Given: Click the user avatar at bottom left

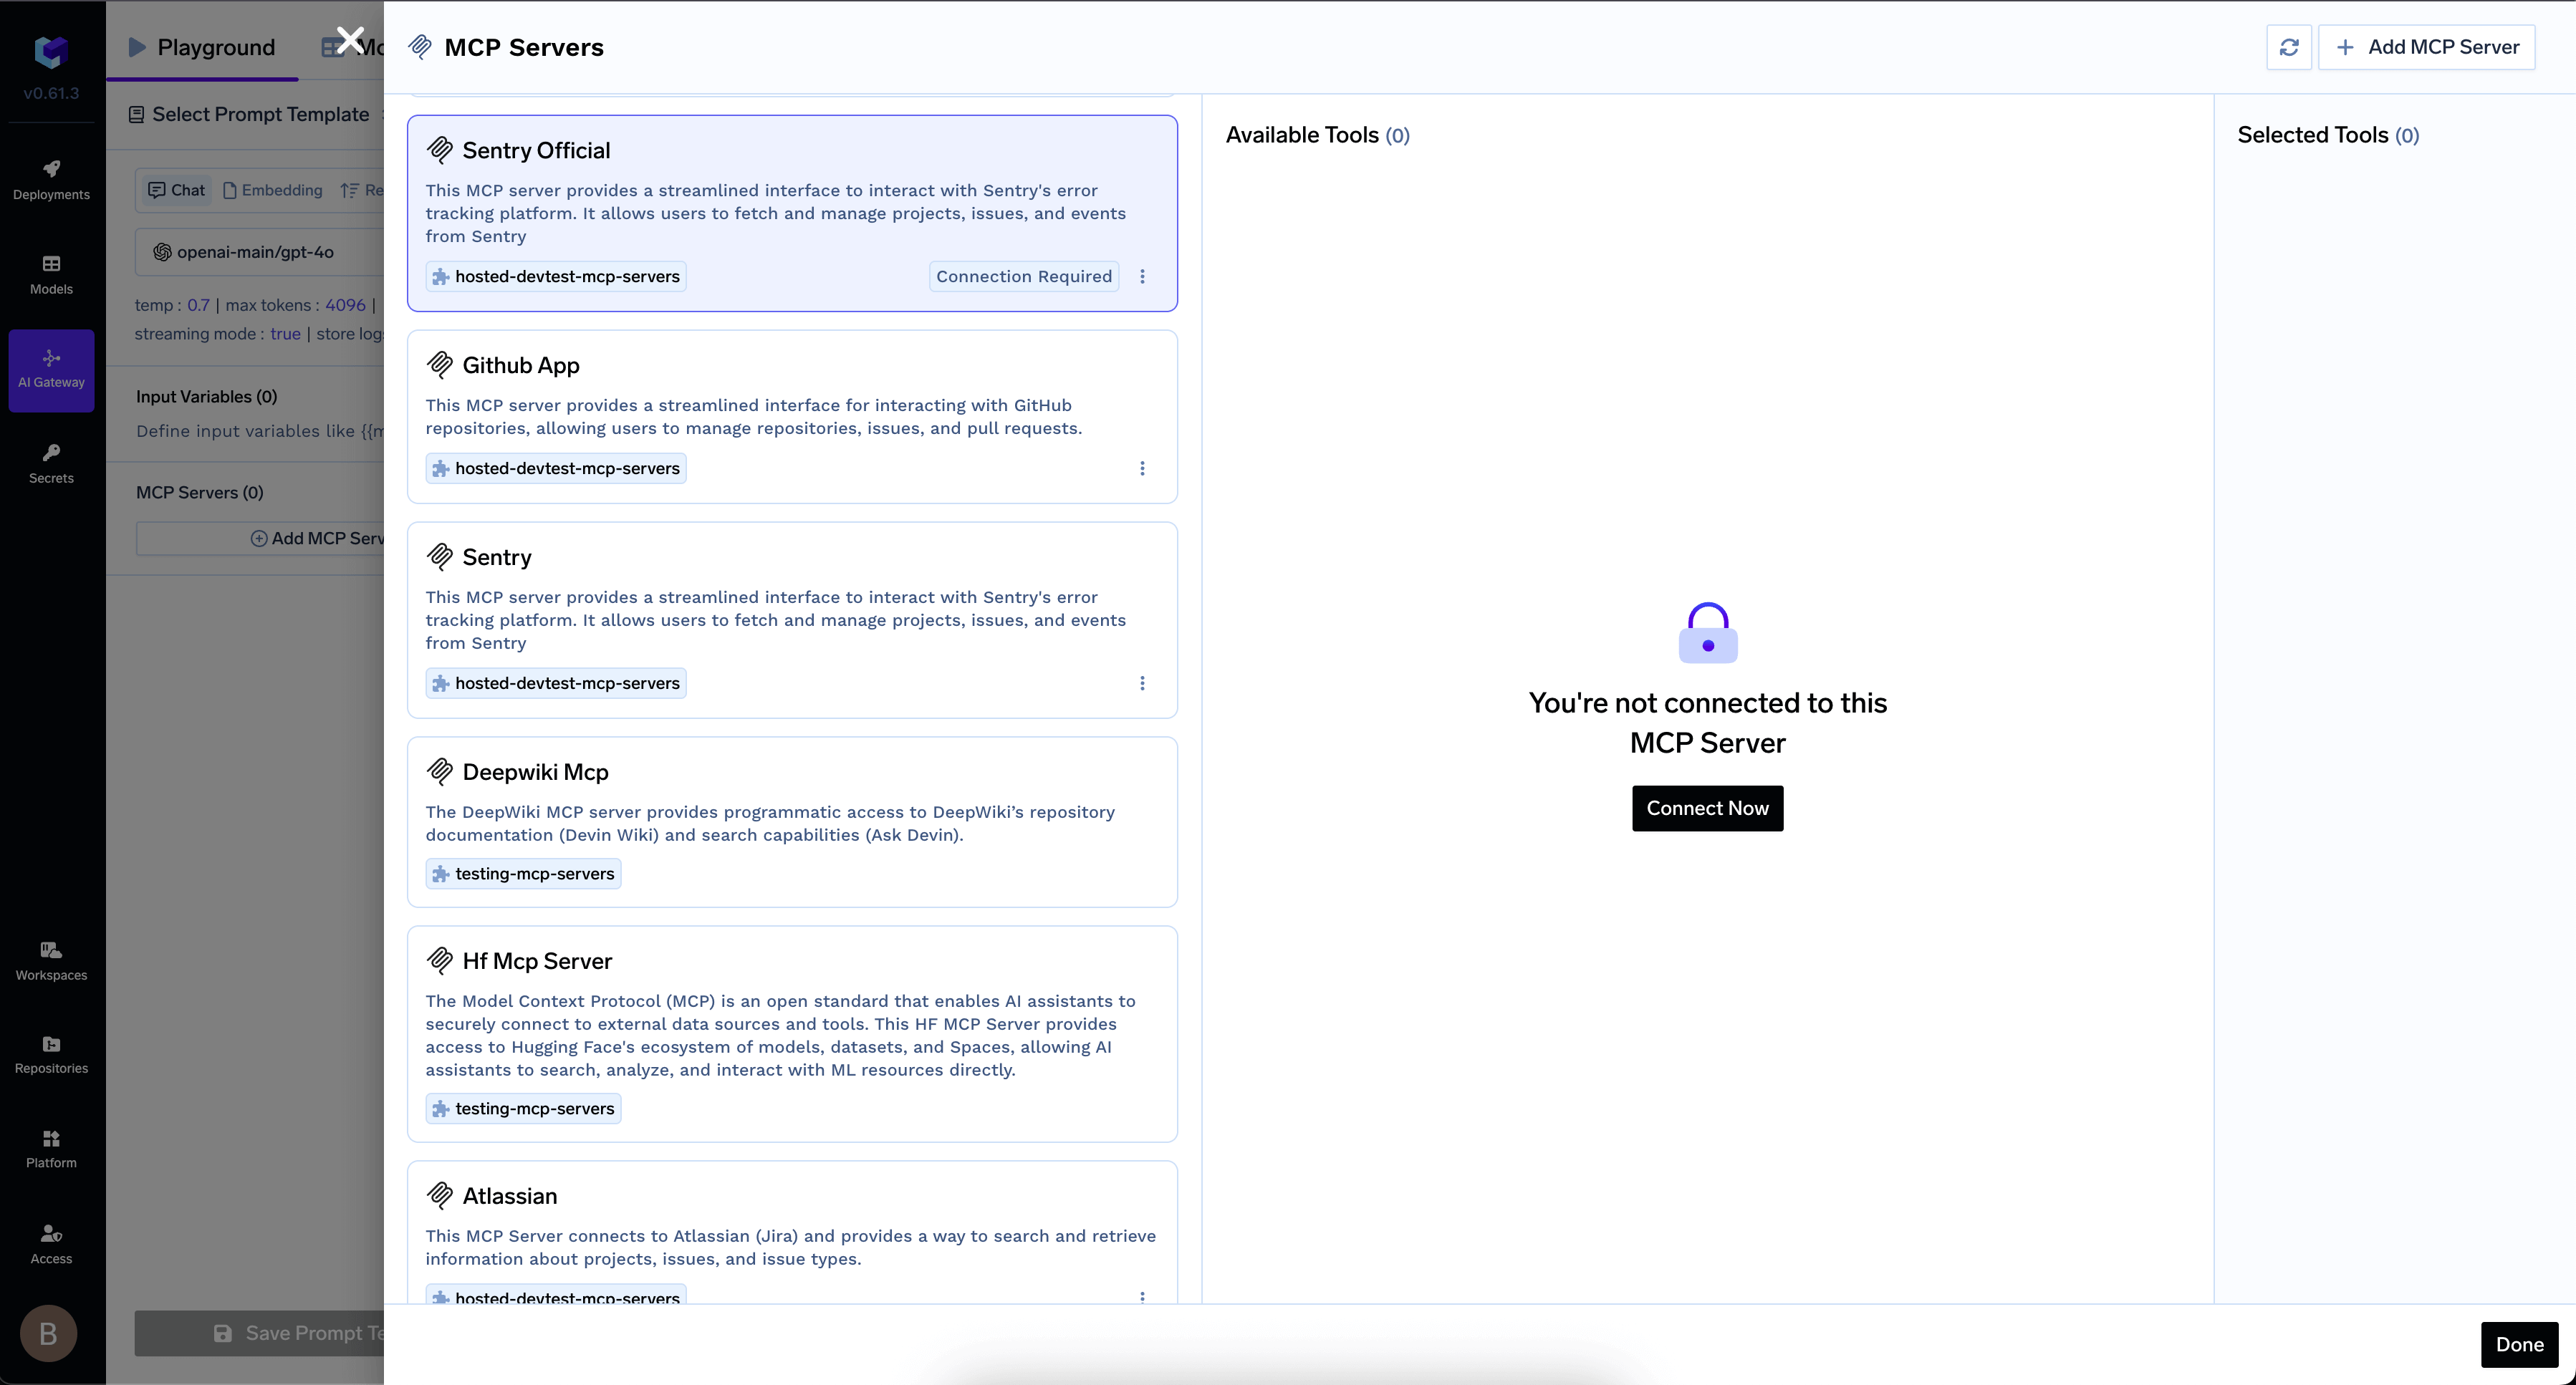Looking at the screenshot, I should pyautogui.click(x=47, y=1333).
